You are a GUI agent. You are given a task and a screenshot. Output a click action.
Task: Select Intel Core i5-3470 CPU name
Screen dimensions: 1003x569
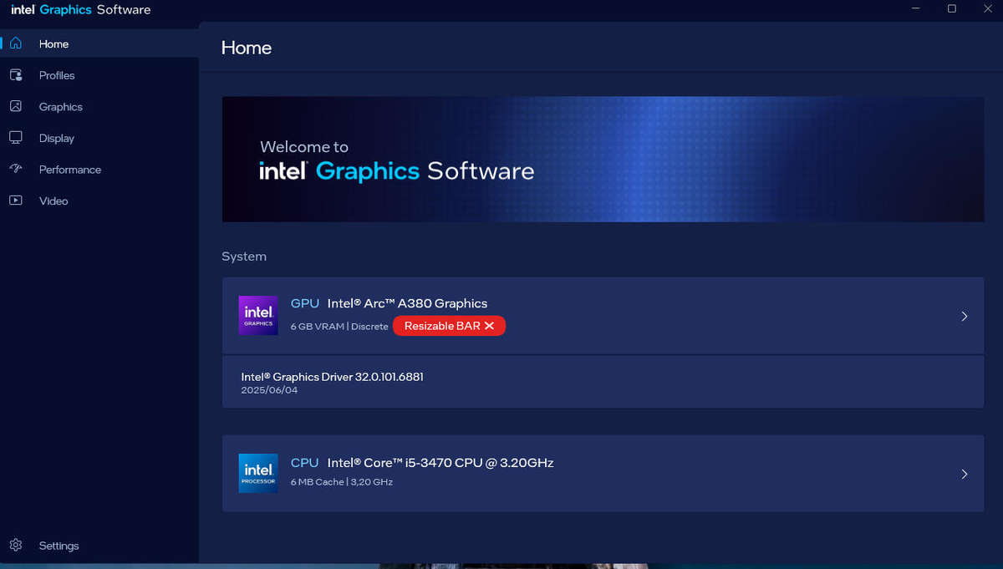point(440,463)
